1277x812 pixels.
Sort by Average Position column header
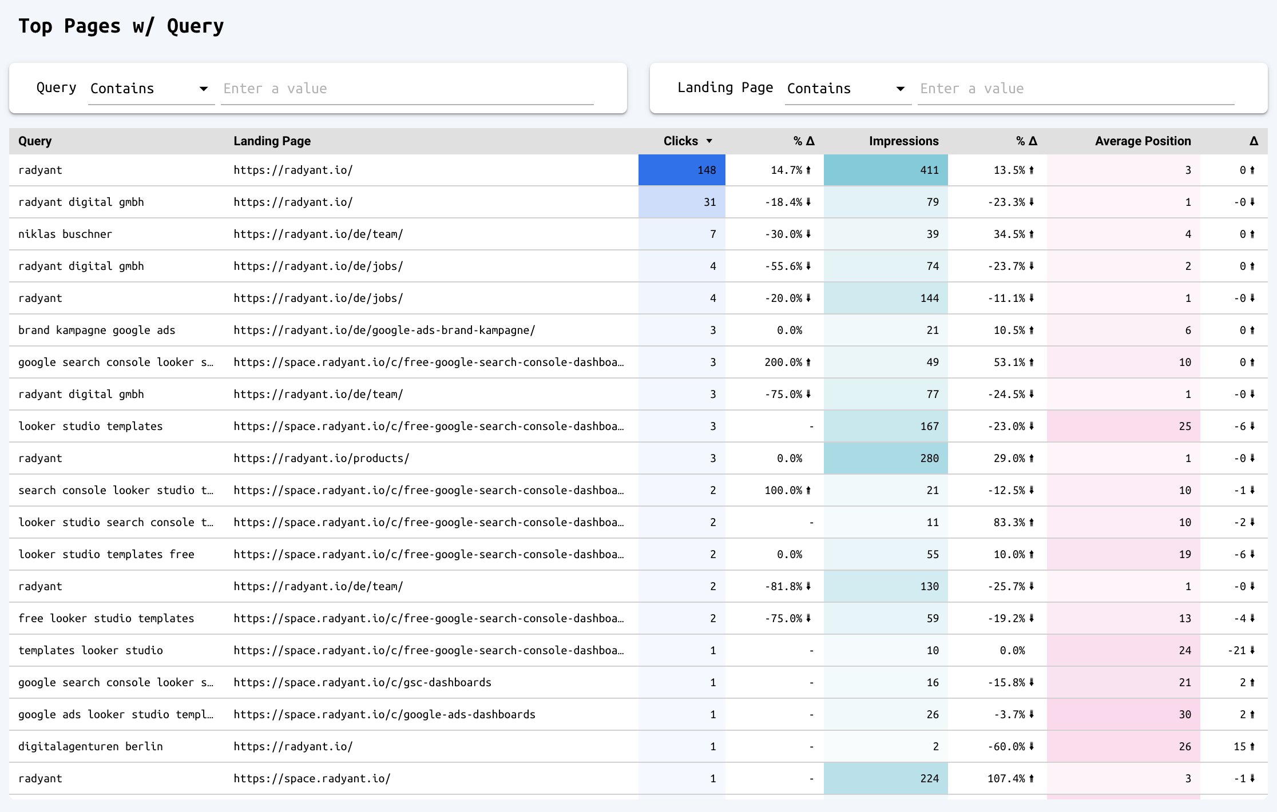(x=1143, y=141)
